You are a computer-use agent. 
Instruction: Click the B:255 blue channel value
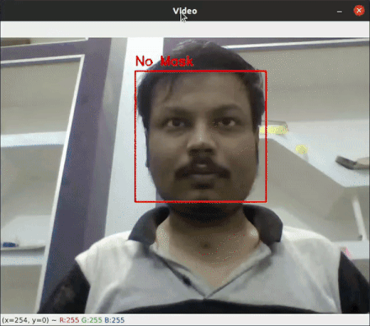(114, 320)
